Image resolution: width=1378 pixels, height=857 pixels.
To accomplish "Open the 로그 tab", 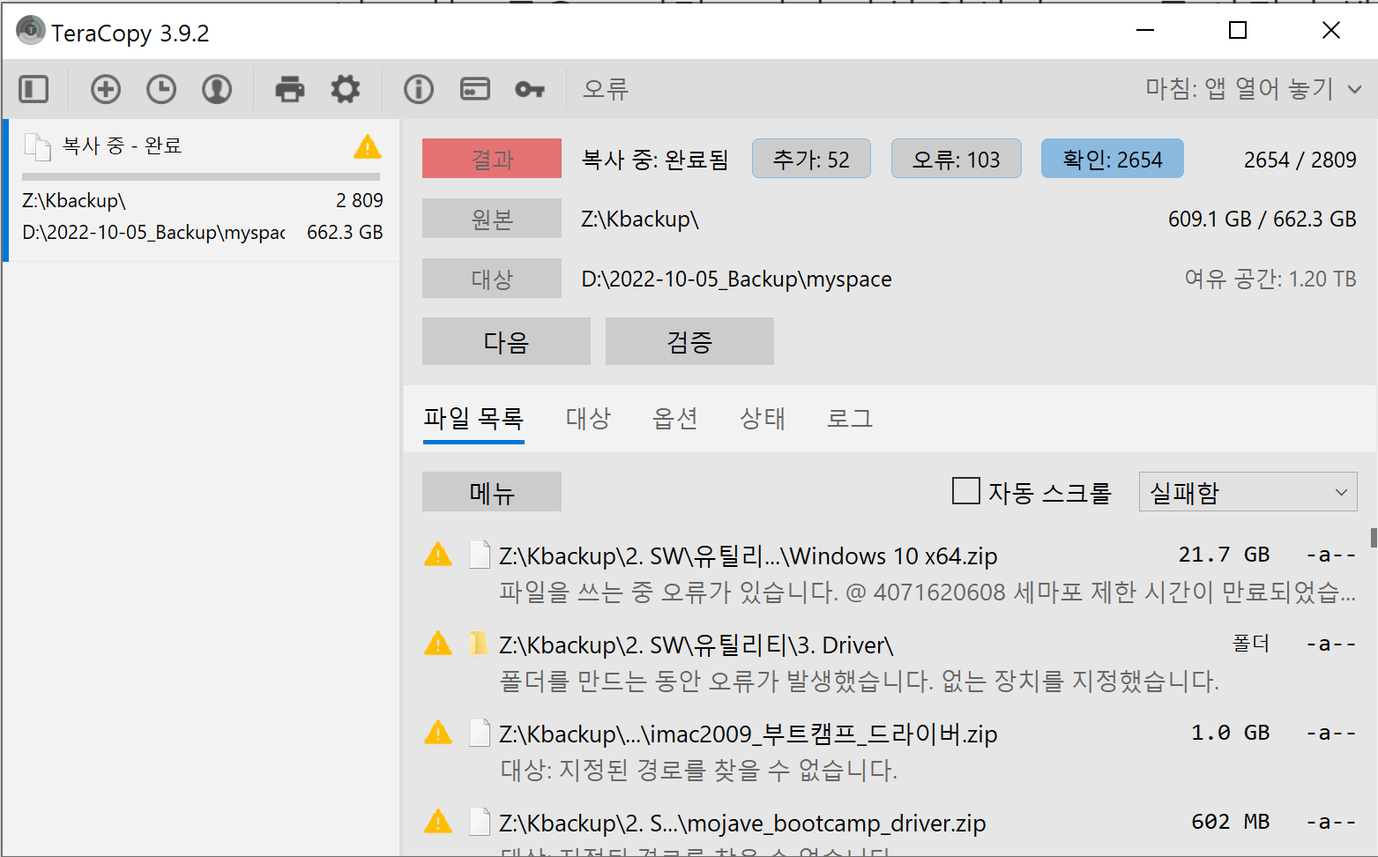I will coord(850,418).
